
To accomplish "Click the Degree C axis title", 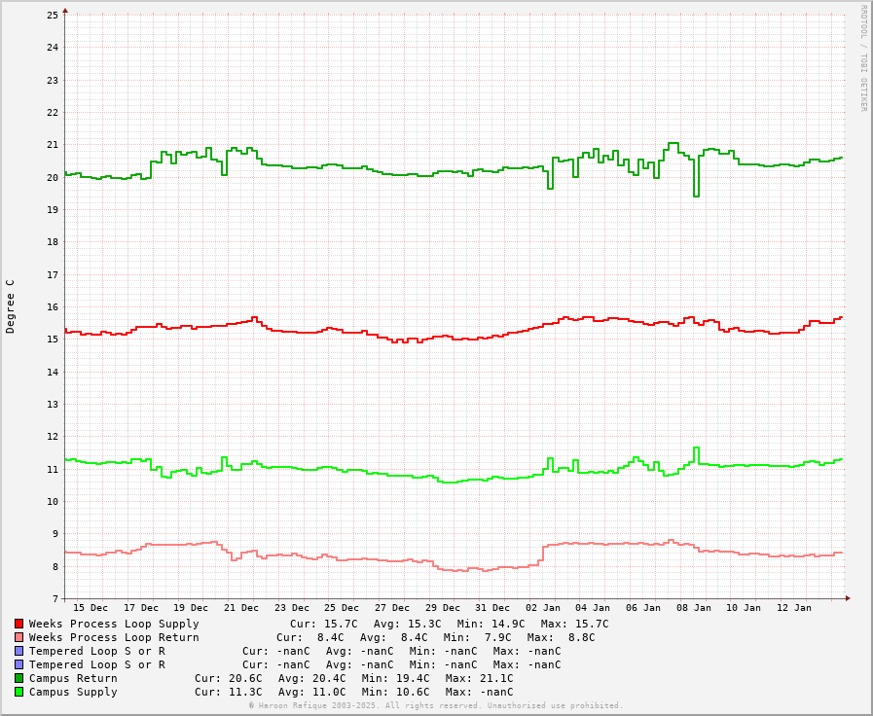I will coord(11,305).
